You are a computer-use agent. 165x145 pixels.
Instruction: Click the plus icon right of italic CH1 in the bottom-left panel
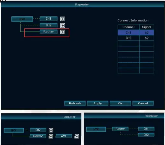[x=77, y=136]
